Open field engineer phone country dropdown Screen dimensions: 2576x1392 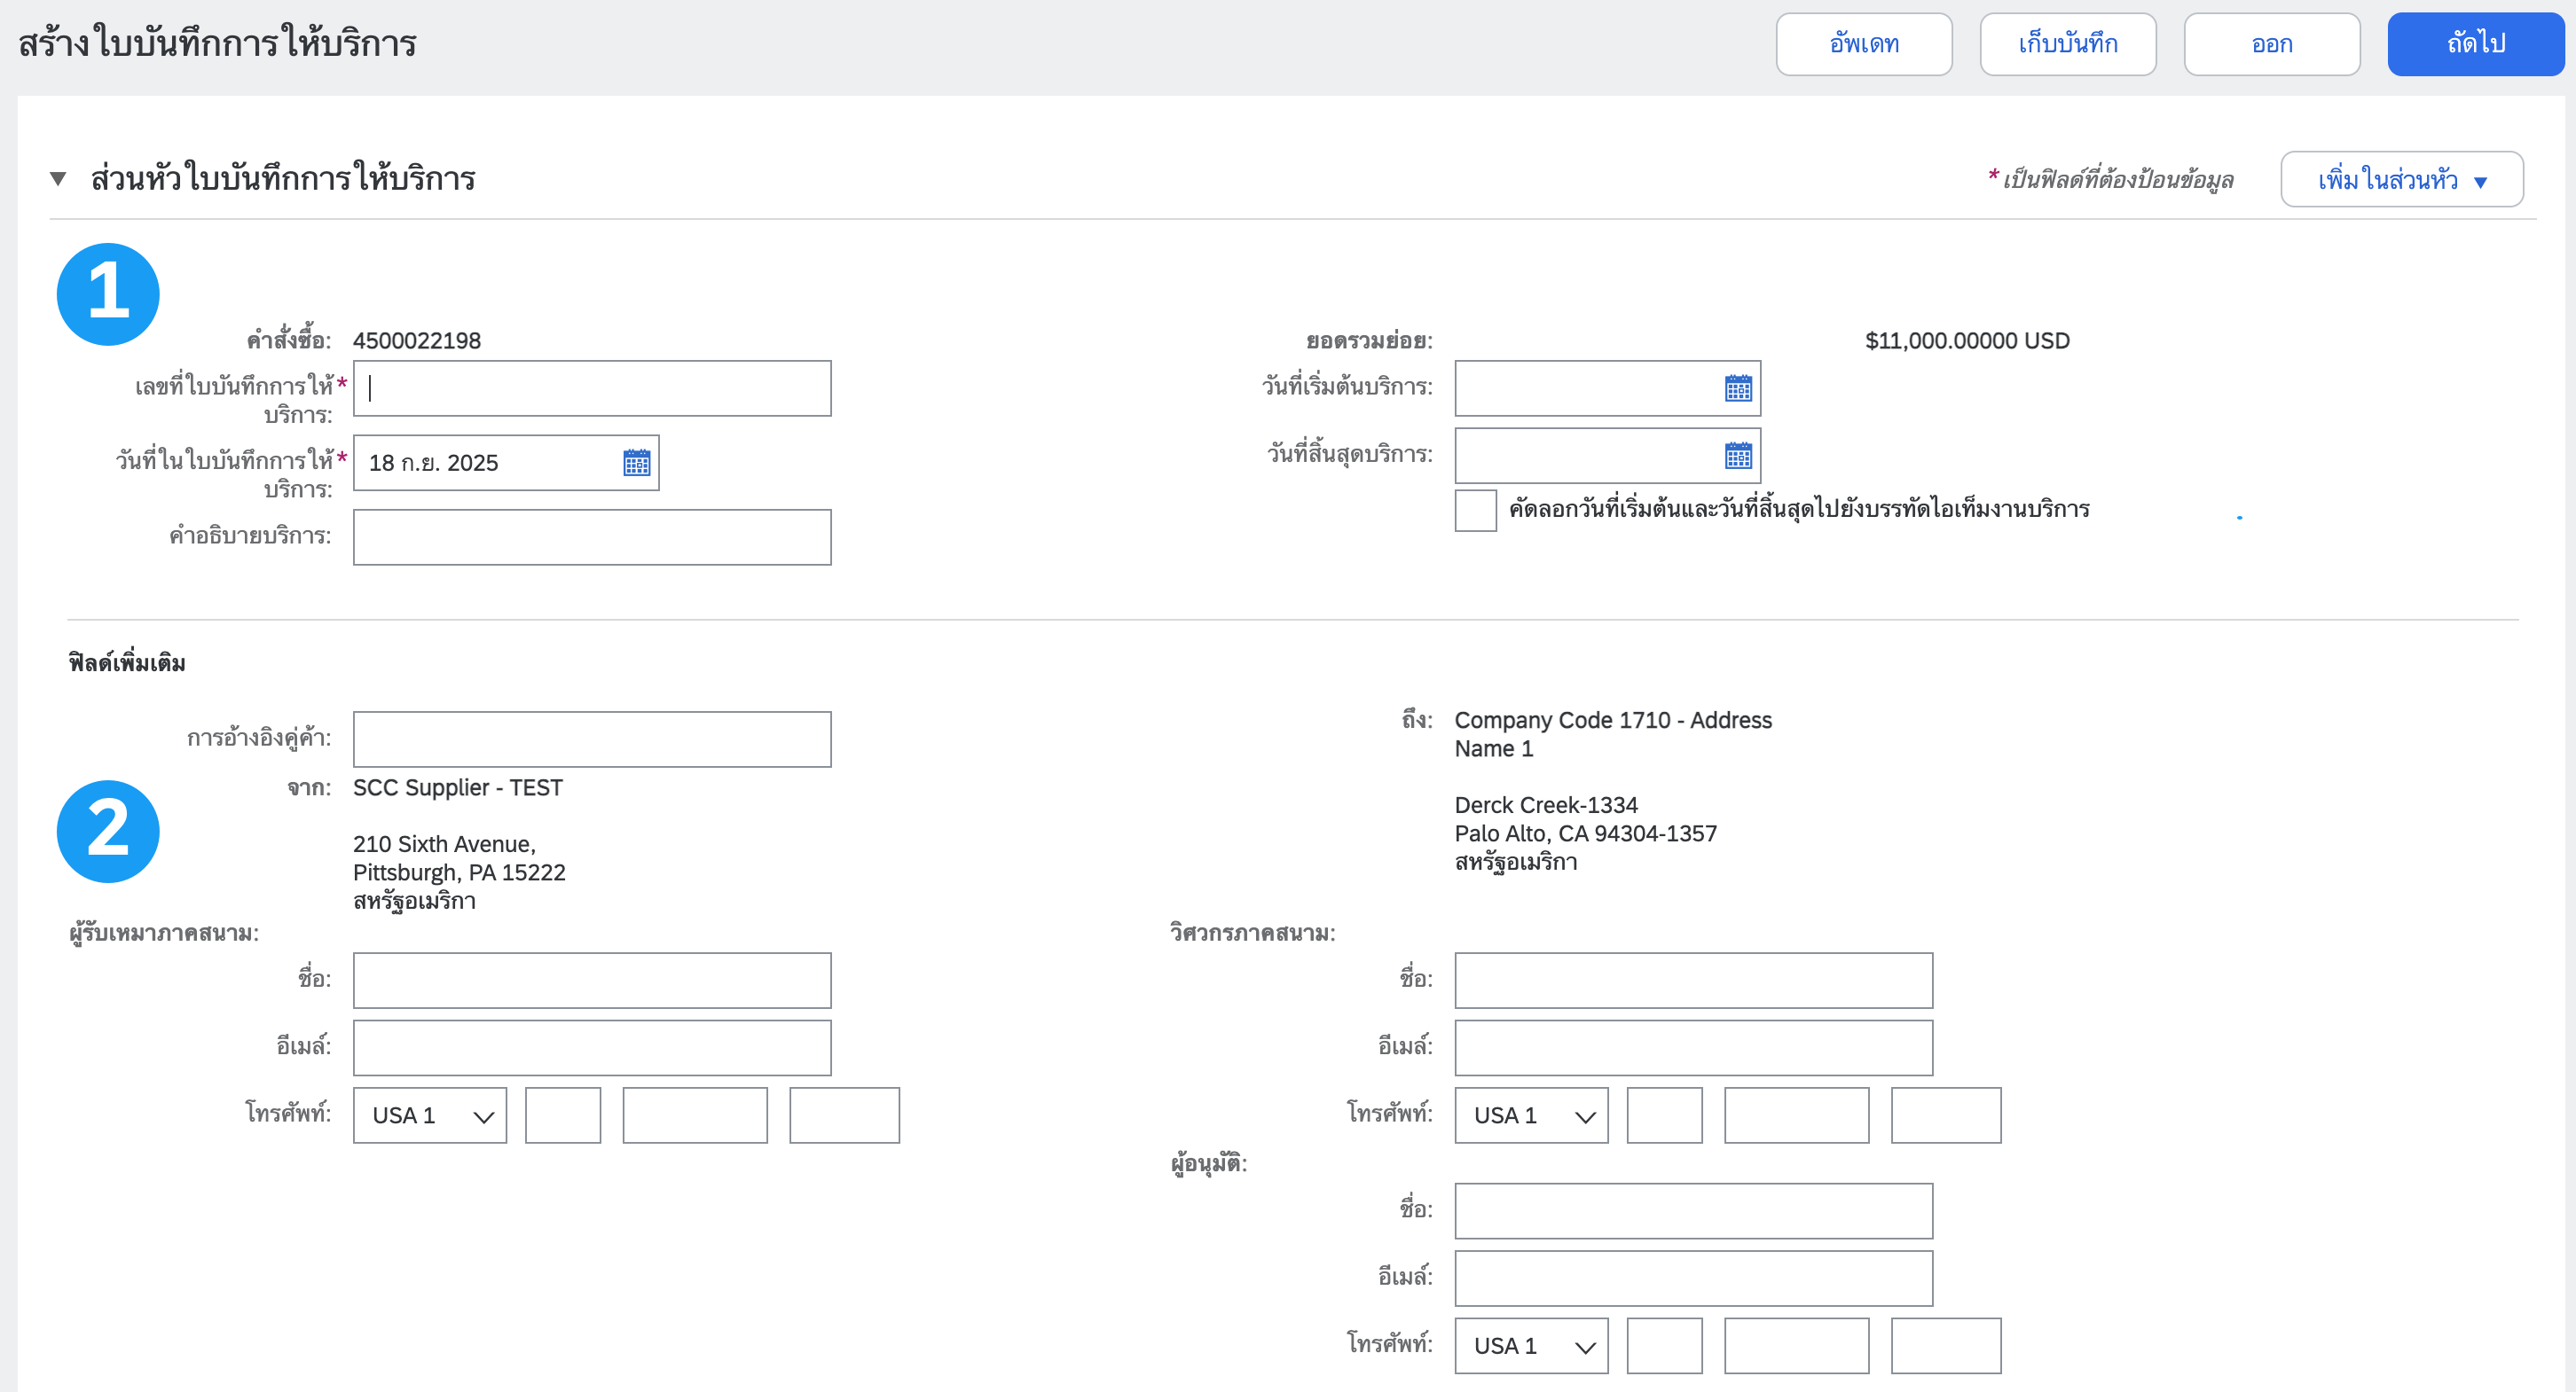point(1531,1115)
